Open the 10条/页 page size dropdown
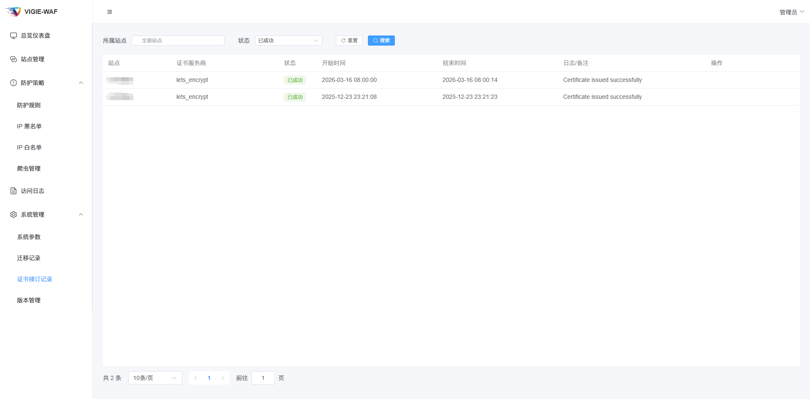The width and height of the screenshot is (810, 399). tap(155, 378)
